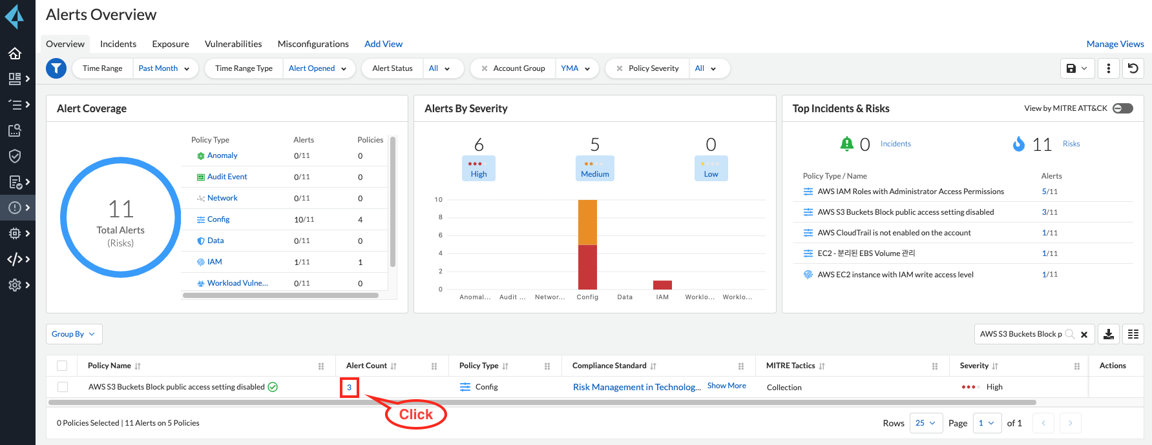Check the select-all header checkbox
1152x445 pixels.
pyautogui.click(x=62, y=366)
